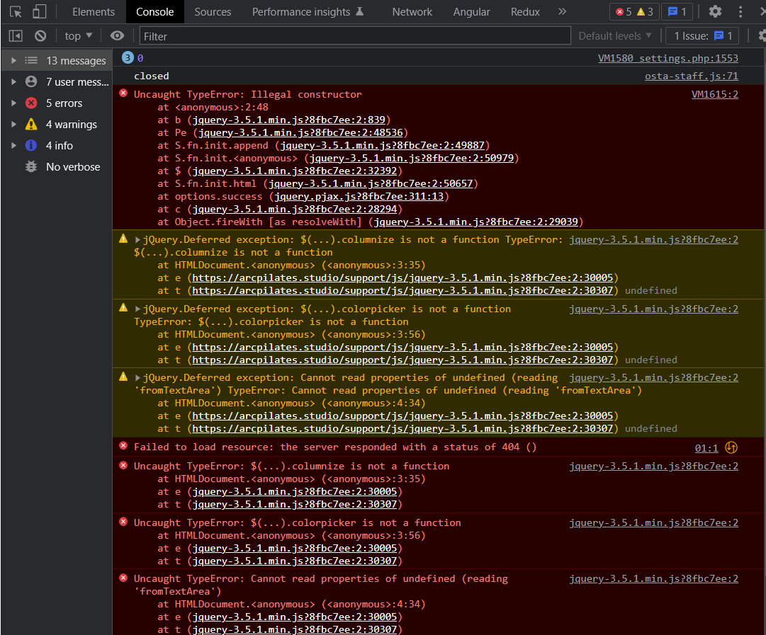The height and width of the screenshot is (635, 766).
Task: Click the errors and warnings counter badge
Action: 634,11
